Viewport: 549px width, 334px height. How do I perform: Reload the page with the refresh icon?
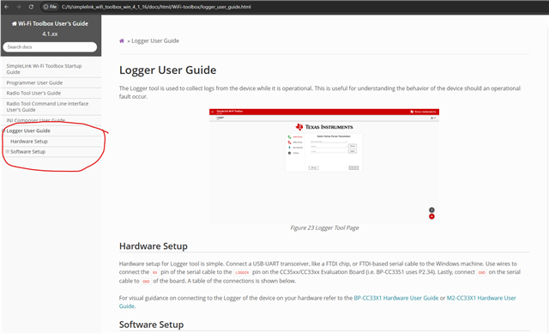point(31,7)
